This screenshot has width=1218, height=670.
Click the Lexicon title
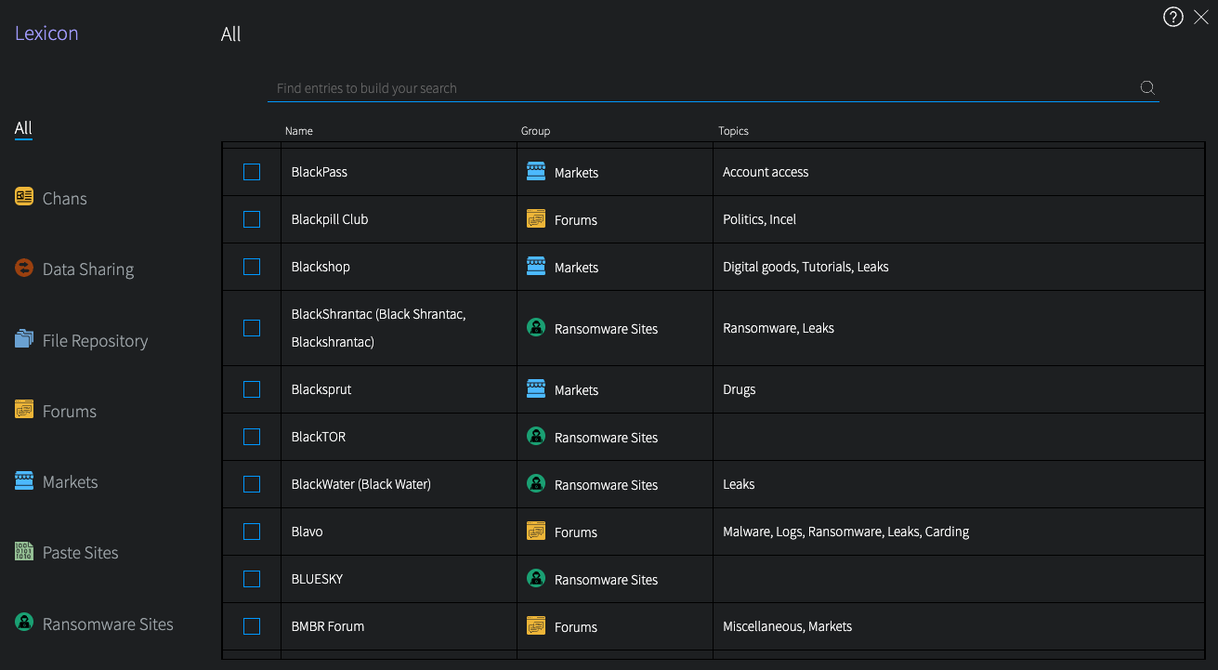pos(46,33)
